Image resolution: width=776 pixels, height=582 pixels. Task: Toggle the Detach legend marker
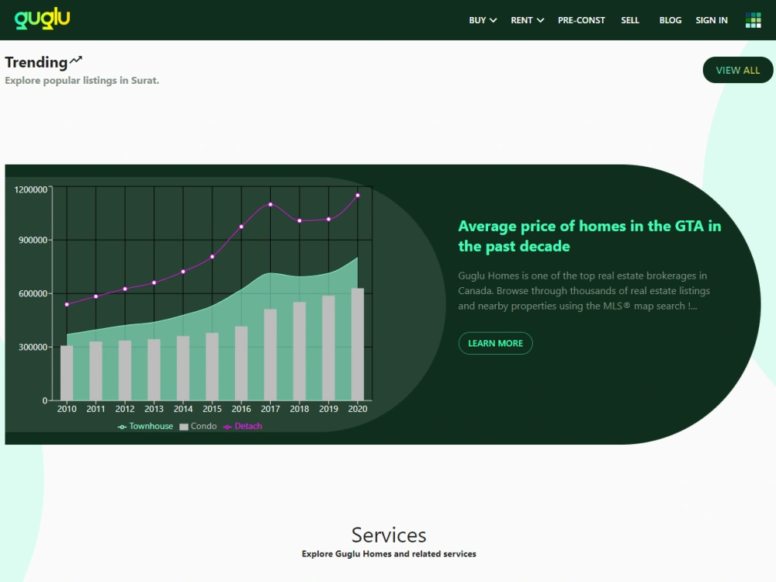click(x=227, y=427)
